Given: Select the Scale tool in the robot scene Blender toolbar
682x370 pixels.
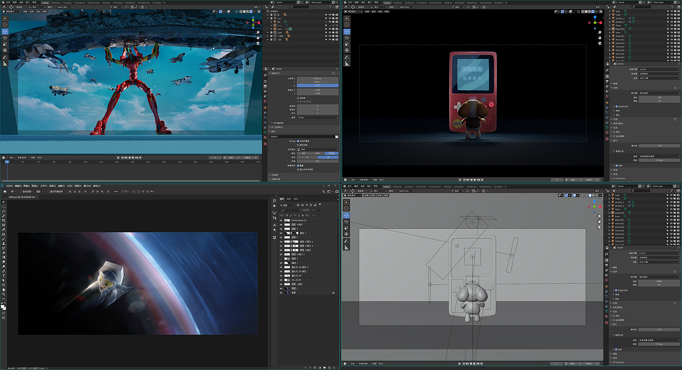Looking at the screenshot, I should (x=5, y=44).
